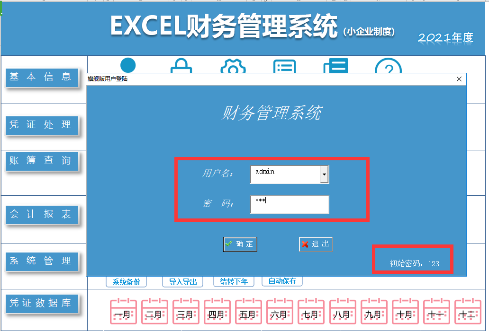Click the 导入导出 button
This screenshot has height=331, width=489.
tap(183, 282)
